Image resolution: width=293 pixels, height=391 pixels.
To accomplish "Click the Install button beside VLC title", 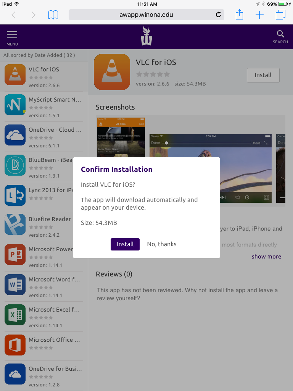I will click(x=263, y=75).
